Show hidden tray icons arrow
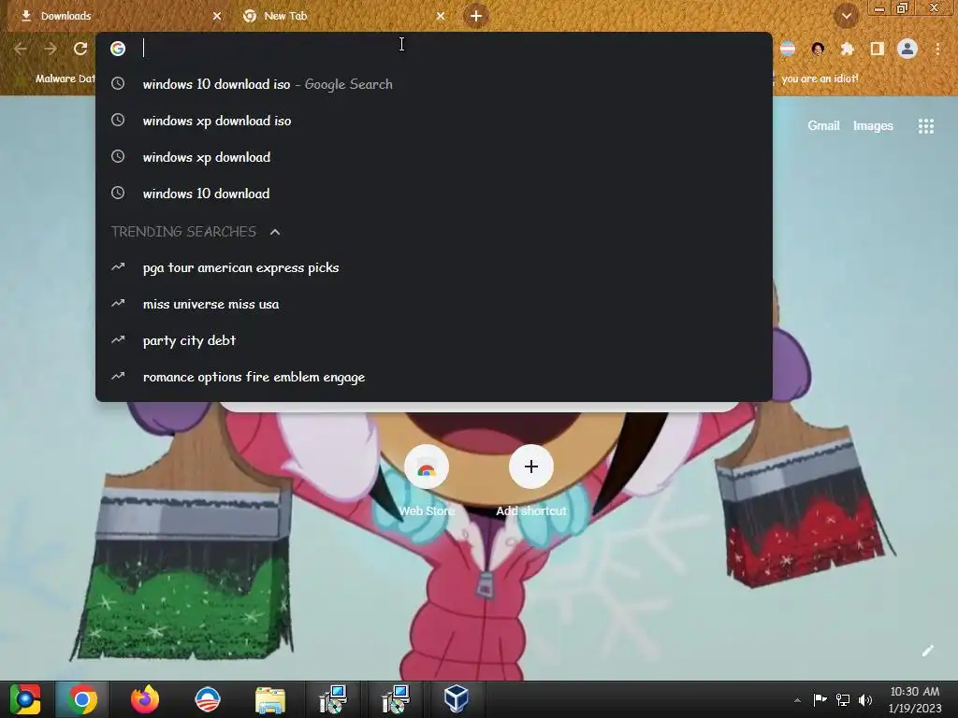The image size is (958, 718). coord(797,700)
